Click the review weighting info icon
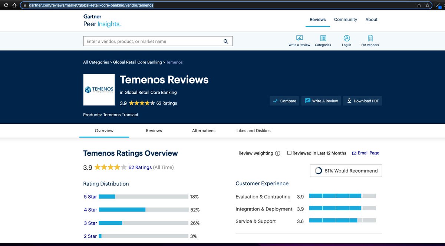The width and height of the screenshot is (445, 246). [x=278, y=153]
